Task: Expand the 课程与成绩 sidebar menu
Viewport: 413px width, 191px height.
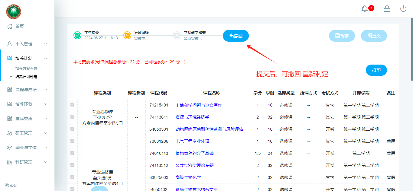Action: 27,90
